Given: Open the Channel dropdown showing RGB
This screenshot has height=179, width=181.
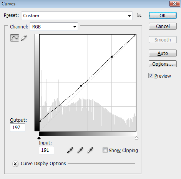Looking at the screenshot, I should tap(54, 27).
